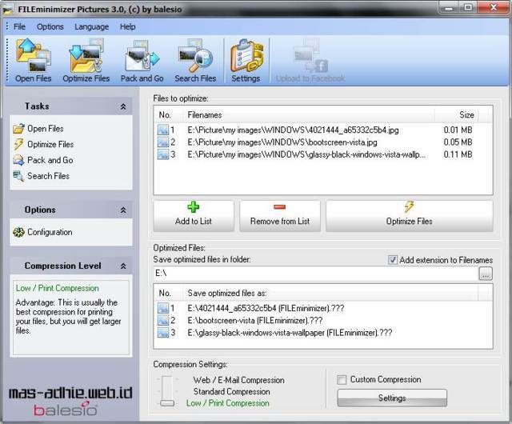Click the Search Files toolbar icon
This screenshot has height=424, width=512.
click(195, 55)
